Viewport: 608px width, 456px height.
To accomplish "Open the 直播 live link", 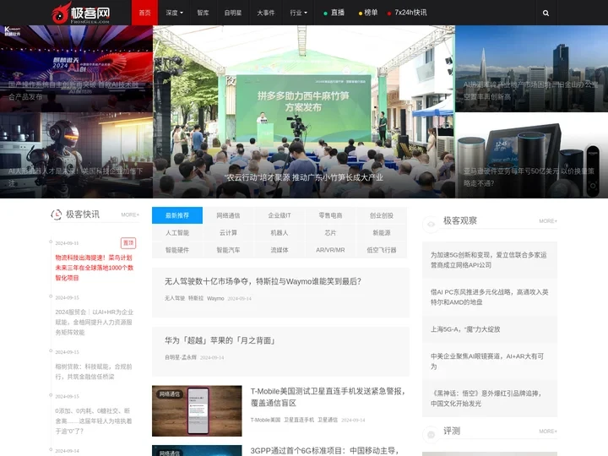I will click(334, 13).
